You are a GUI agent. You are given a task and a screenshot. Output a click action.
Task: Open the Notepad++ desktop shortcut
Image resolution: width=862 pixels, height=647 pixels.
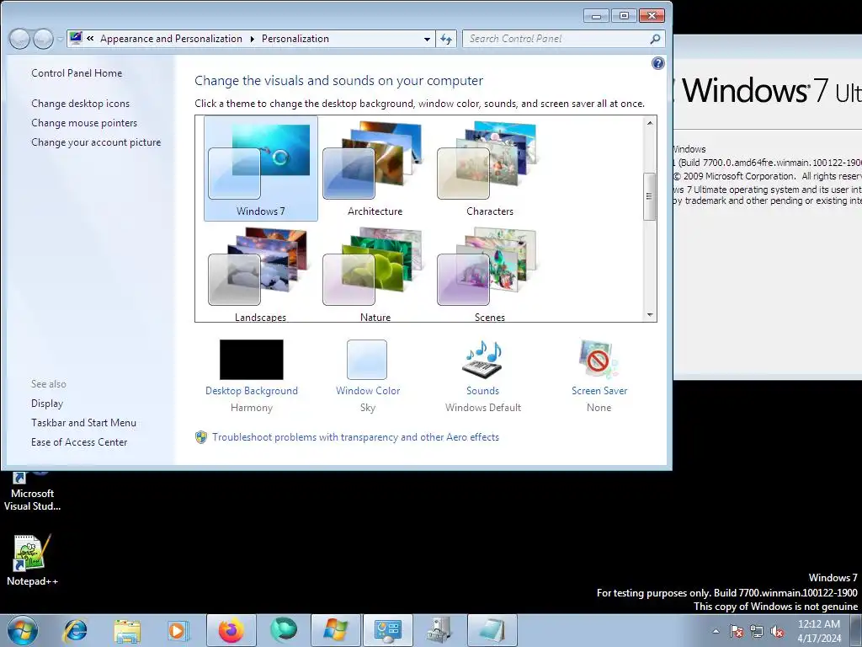32,560
